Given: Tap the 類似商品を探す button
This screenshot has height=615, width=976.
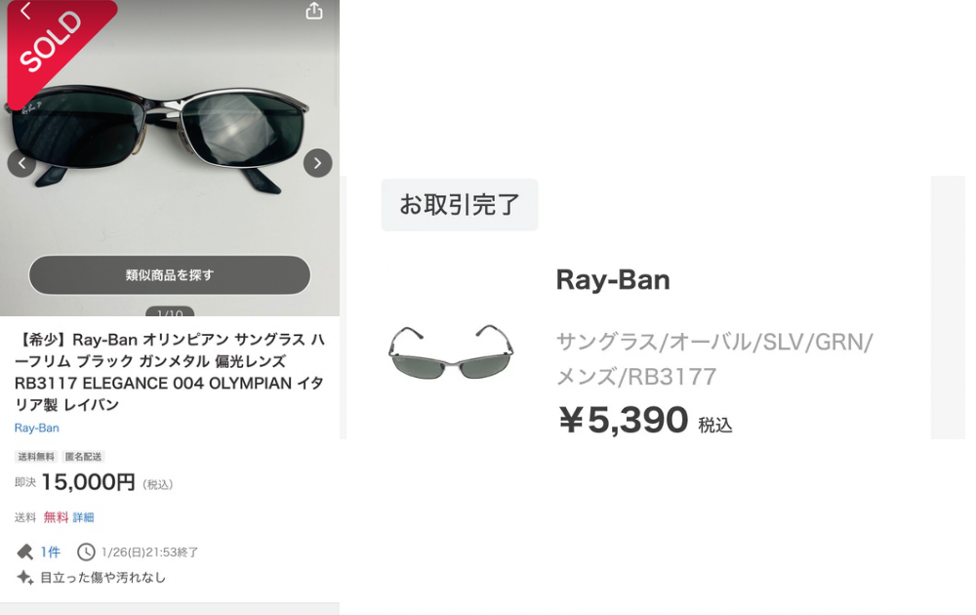Looking at the screenshot, I should [x=169, y=274].
